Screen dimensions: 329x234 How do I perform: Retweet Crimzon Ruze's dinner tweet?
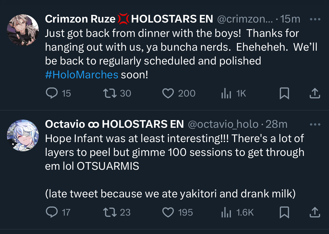click(109, 93)
